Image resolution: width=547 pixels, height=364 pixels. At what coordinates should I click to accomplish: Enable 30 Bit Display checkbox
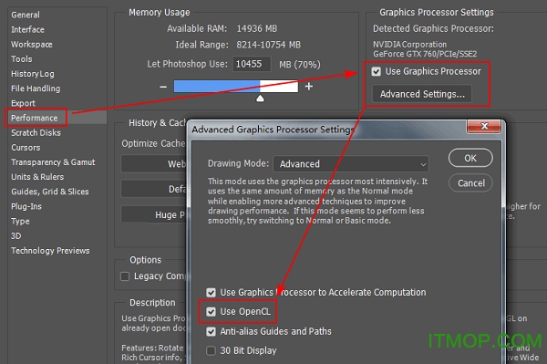coord(211,350)
